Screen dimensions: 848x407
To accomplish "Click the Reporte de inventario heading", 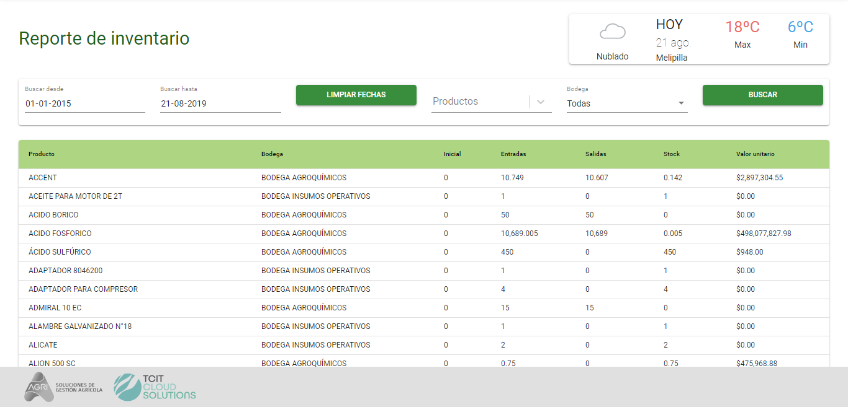I will (104, 38).
